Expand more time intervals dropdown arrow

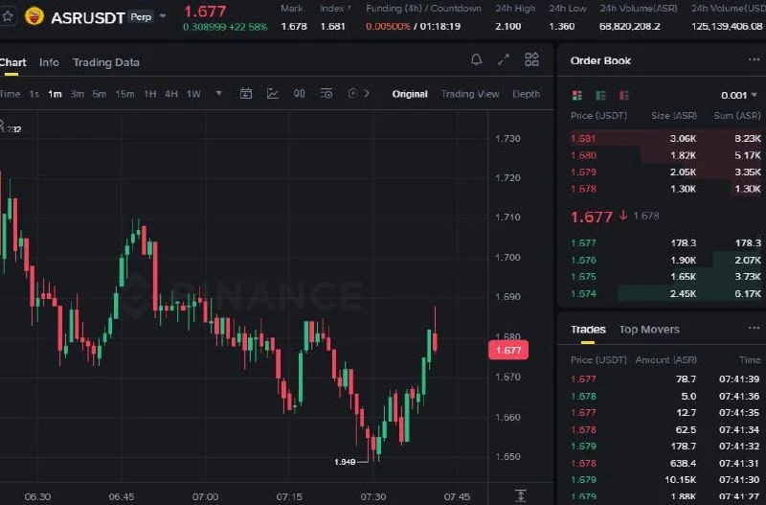(219, 93)
